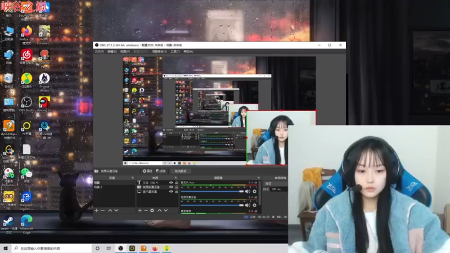Screen dimensions: 450x253
Task: Adjust microphone/Aux volume slider
Action: (212, 191)
